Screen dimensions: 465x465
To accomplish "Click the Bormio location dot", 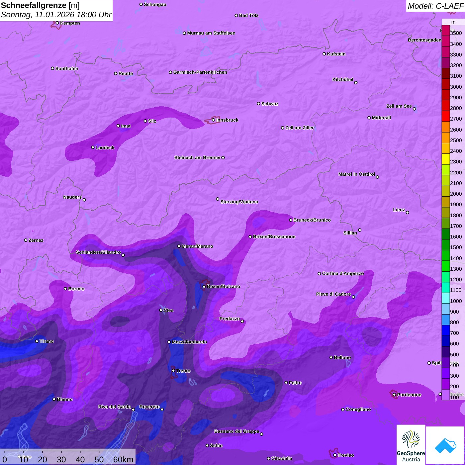I will (65, 289).
